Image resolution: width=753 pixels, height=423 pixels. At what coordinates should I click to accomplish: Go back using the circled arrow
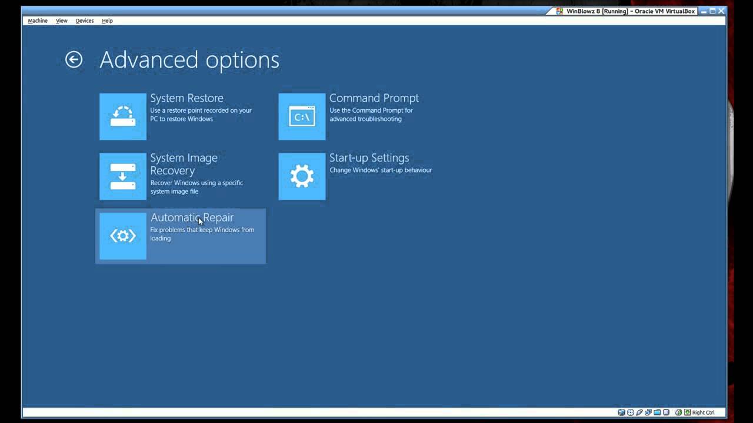pyautogui.click(x=74, y=59)
